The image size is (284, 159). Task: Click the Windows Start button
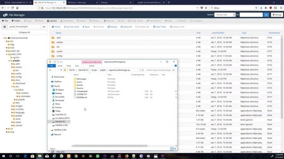tap(3, 156)
